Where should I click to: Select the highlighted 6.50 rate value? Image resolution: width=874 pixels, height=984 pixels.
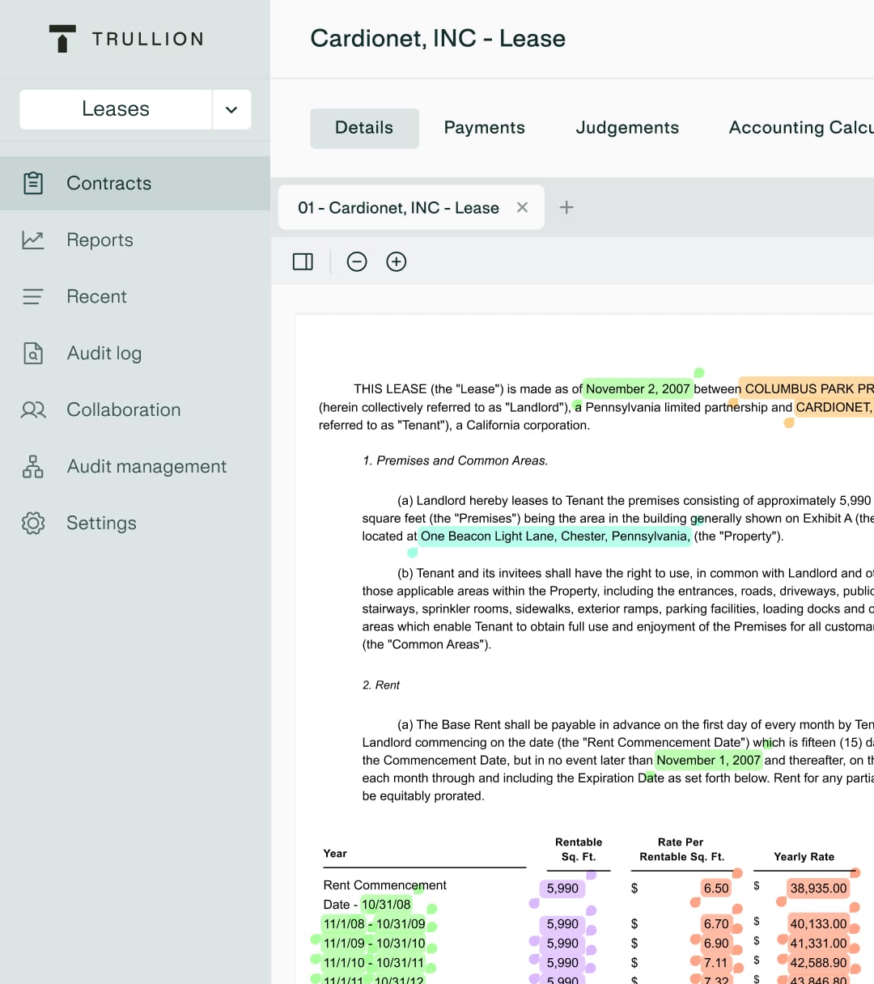click(715, 888)
